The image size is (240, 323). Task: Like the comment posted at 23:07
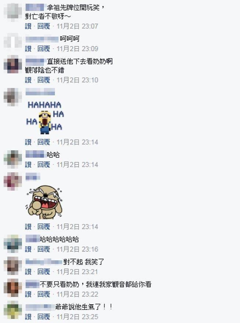tap(28, 26)
